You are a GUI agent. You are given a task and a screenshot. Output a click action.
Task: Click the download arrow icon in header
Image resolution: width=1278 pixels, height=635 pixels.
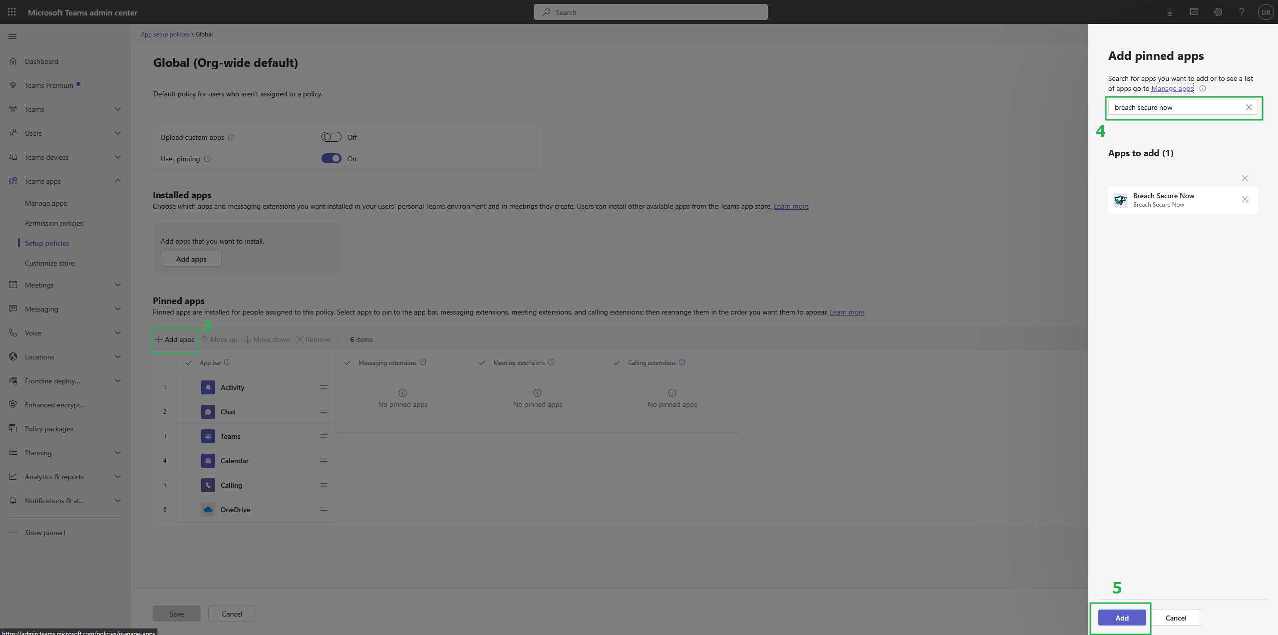pos(1170,12)
